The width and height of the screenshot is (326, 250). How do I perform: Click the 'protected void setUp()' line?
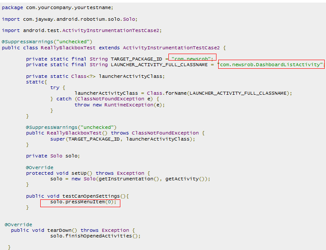pos(88,173)
